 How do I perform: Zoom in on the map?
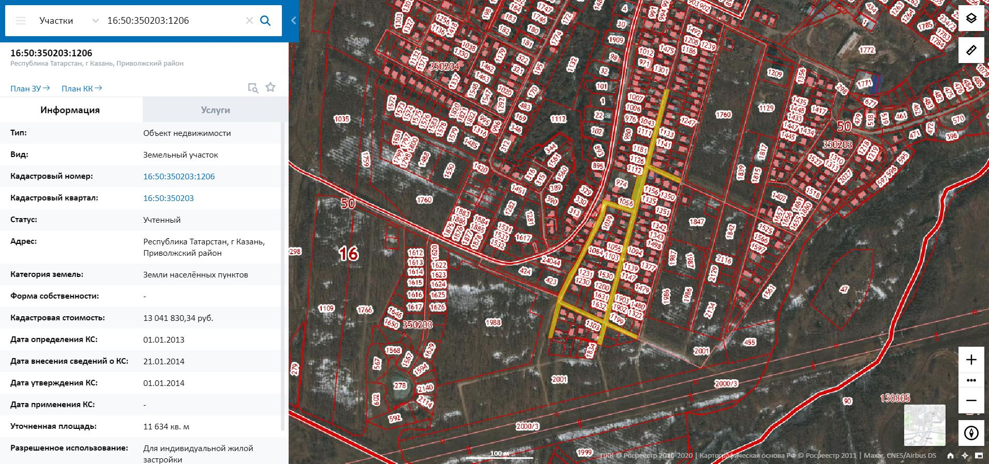[971, 360]
